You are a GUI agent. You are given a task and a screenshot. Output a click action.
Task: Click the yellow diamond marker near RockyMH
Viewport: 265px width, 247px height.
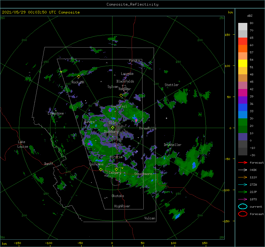(79, 77)
